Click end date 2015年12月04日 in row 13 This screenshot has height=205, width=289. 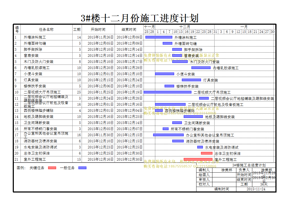point(129,110)
